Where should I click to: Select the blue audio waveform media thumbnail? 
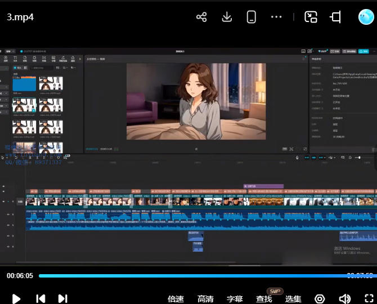pyautogui.click(x=24, y=84)
